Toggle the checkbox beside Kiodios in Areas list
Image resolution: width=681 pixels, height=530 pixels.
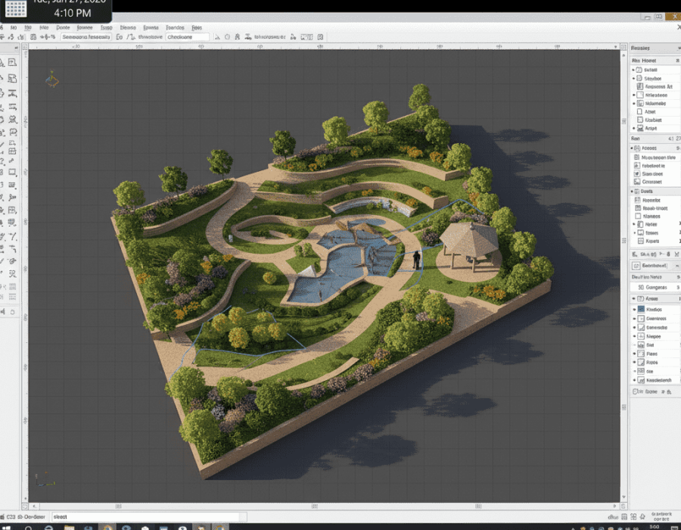coord(640,310)
